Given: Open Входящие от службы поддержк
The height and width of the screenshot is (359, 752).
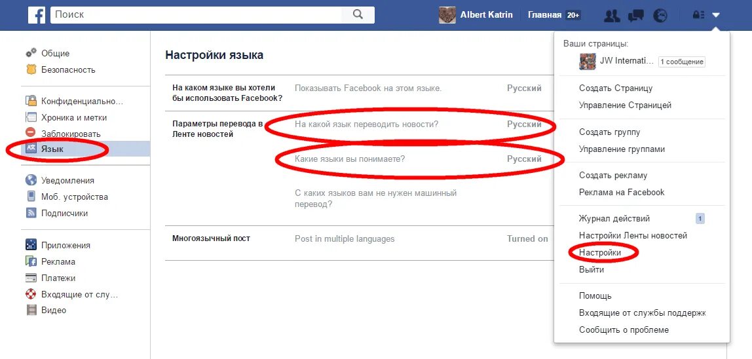Looking at the screenshot, I should [x=642, y=313].
